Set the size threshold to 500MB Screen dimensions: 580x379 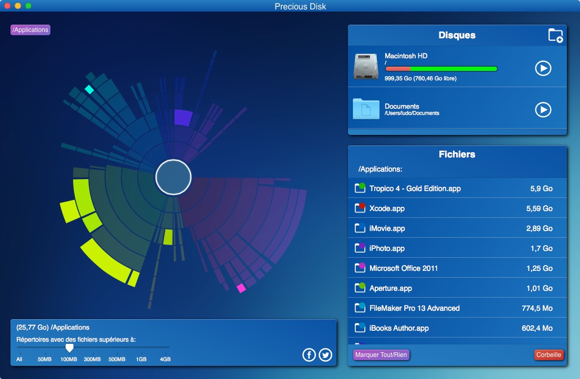coord(117,360)
